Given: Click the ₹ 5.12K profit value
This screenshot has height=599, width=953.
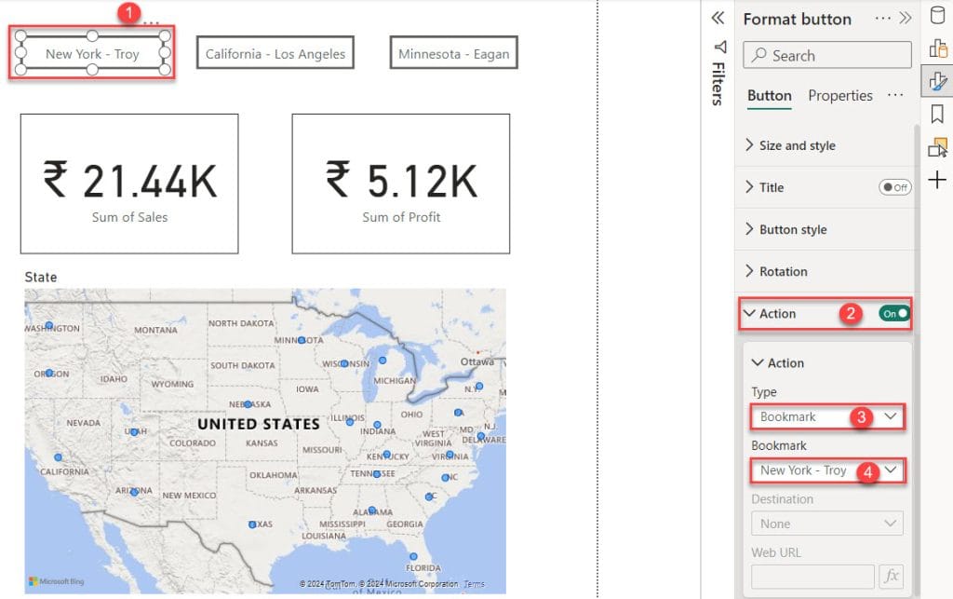Looking at the screenshot, I should pos(401,181).
